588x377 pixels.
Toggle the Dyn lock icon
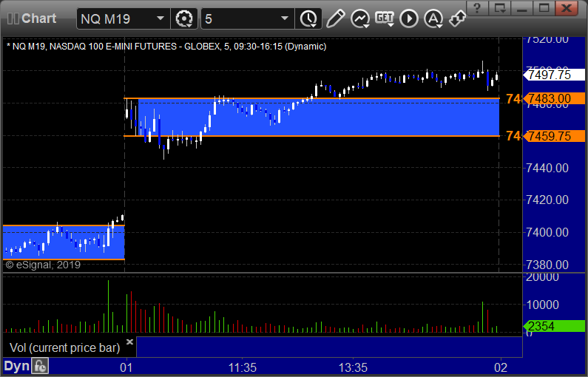pyautogui.click(x=40, y=366)
